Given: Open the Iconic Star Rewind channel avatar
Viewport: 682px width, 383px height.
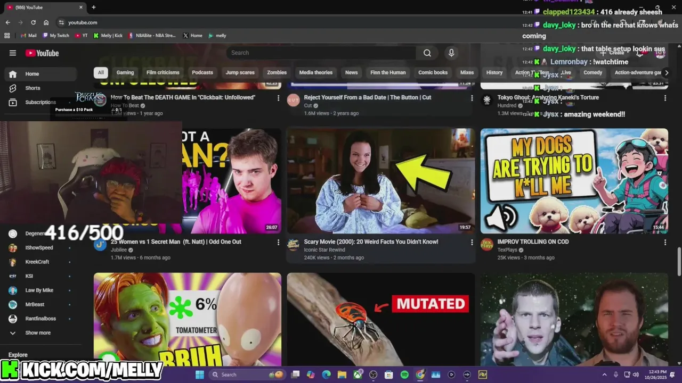Looking at the screenshot, I should coord(294,245).
